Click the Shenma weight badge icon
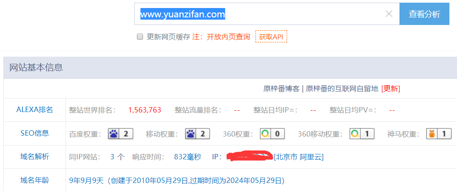 click(x=439, y=134)
